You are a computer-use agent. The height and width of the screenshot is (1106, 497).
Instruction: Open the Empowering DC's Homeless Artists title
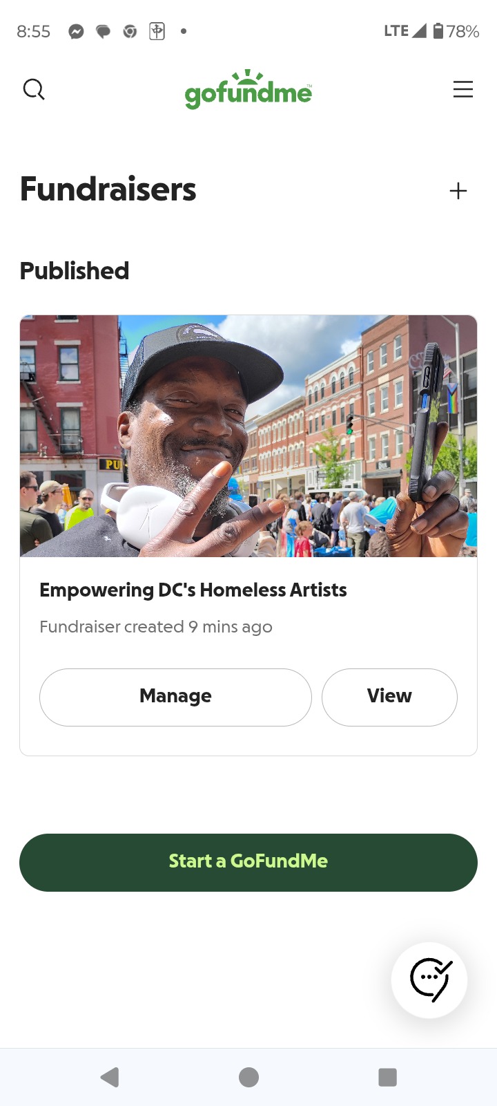point(193,590)
